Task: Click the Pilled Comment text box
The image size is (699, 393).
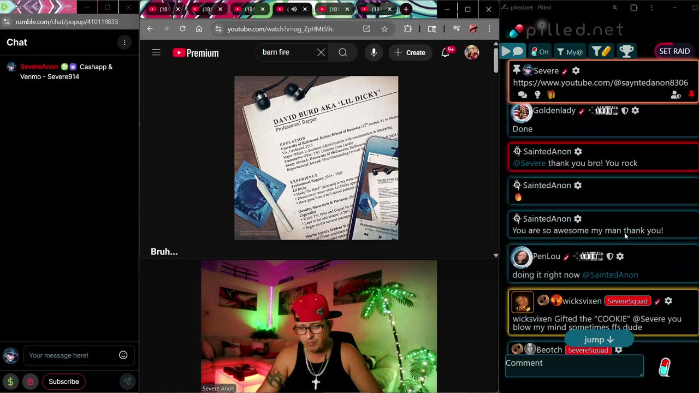Action: pos(574,366)
